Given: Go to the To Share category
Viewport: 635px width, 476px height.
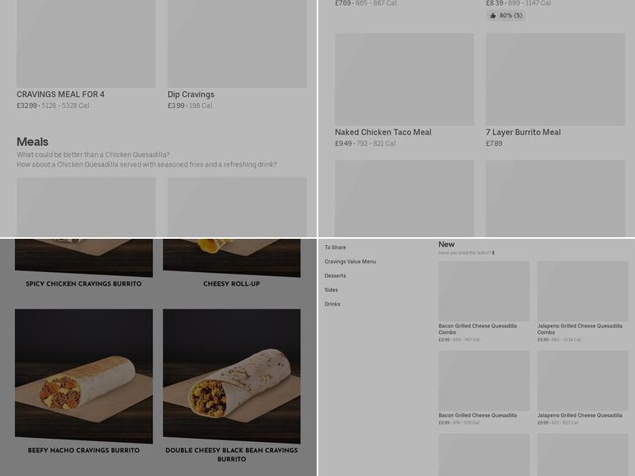Looking at the screenshot, I should point(335,248).
